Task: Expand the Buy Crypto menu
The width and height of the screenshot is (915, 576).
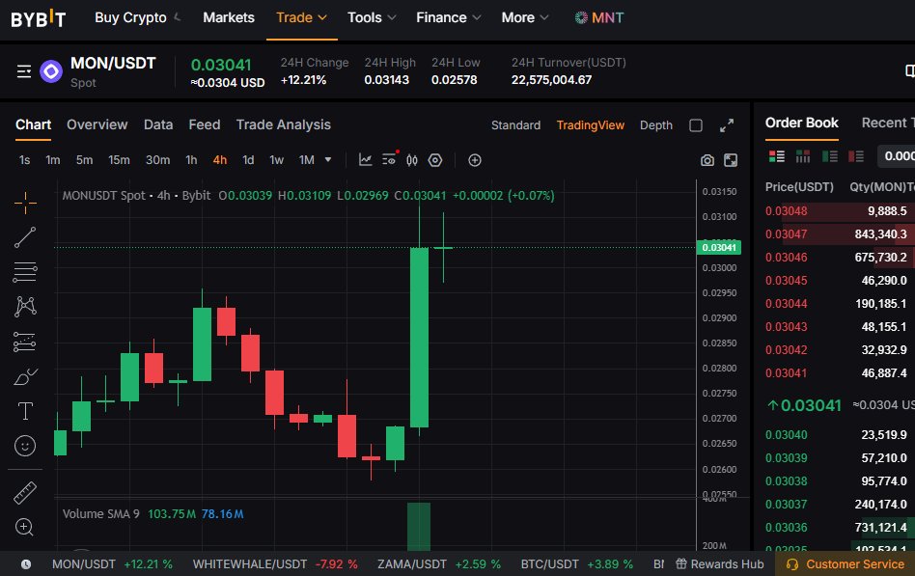Action: 138,17
